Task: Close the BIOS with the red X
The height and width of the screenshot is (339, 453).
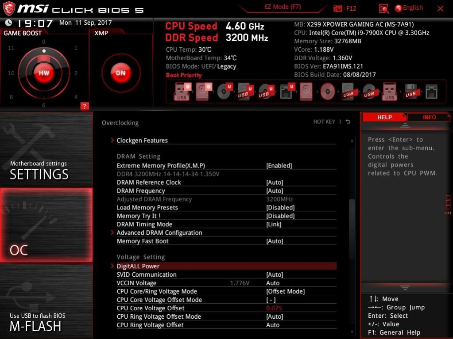Action: tap(440, 9)
